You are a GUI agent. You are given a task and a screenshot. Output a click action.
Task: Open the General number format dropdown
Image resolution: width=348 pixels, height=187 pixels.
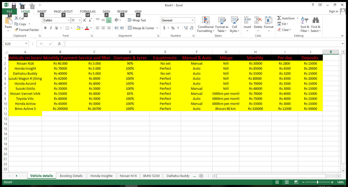click(192, 20)
